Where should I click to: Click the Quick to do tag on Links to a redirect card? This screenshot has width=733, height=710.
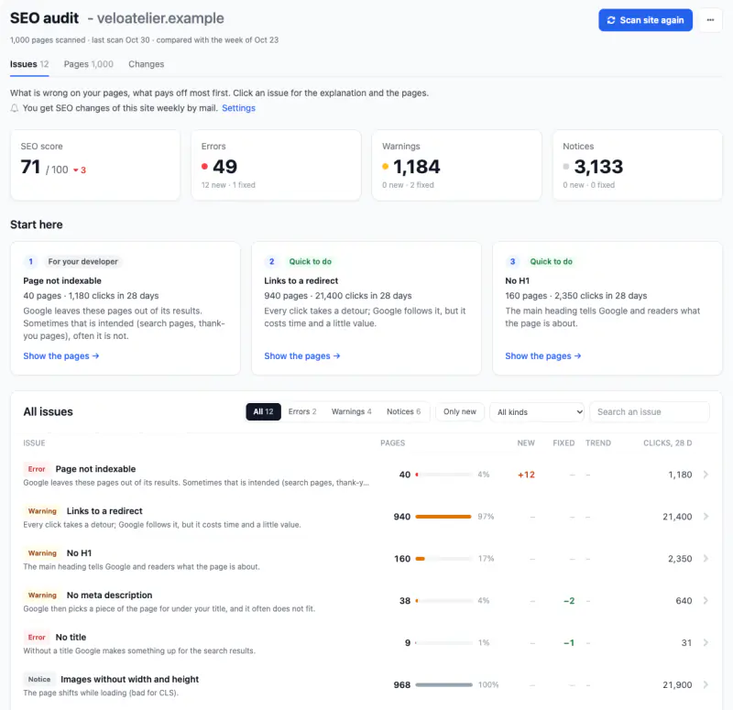click(310, 261)
